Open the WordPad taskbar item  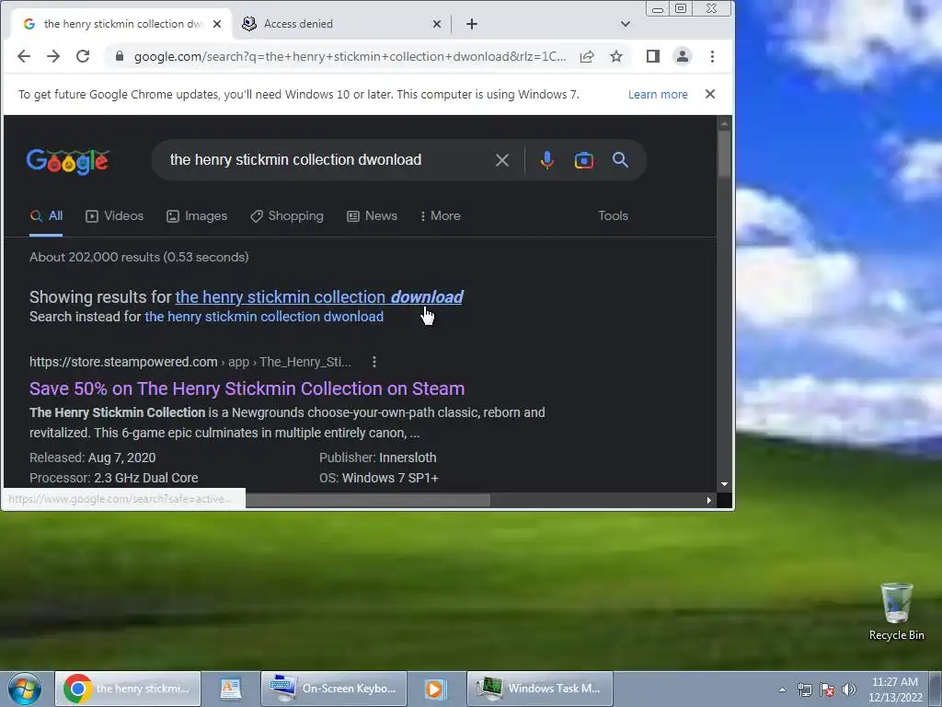point(231,689)
